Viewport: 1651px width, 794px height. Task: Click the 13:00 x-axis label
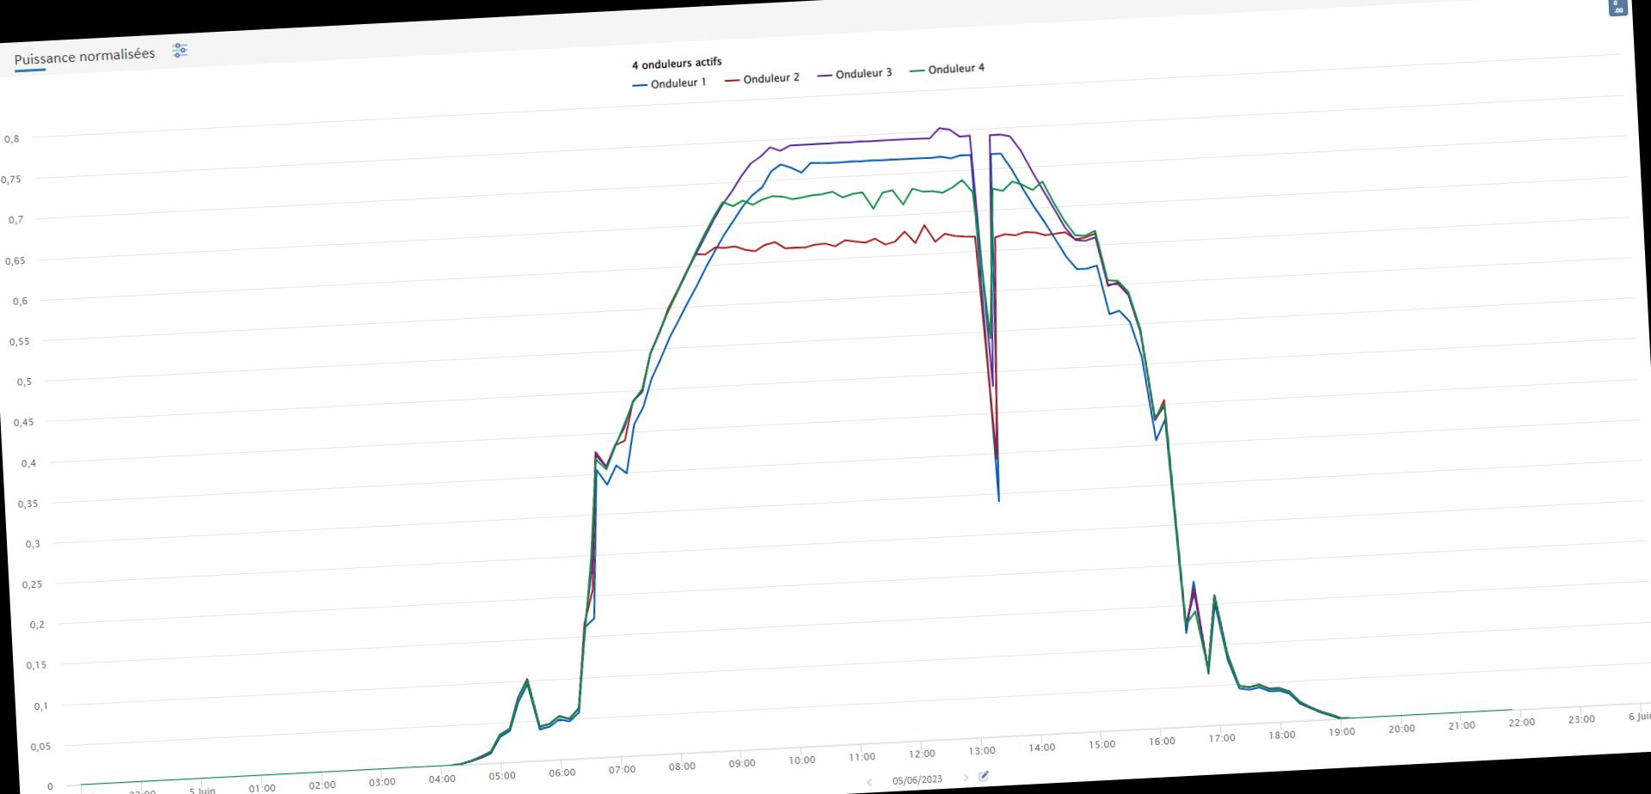tap(981, 751)
